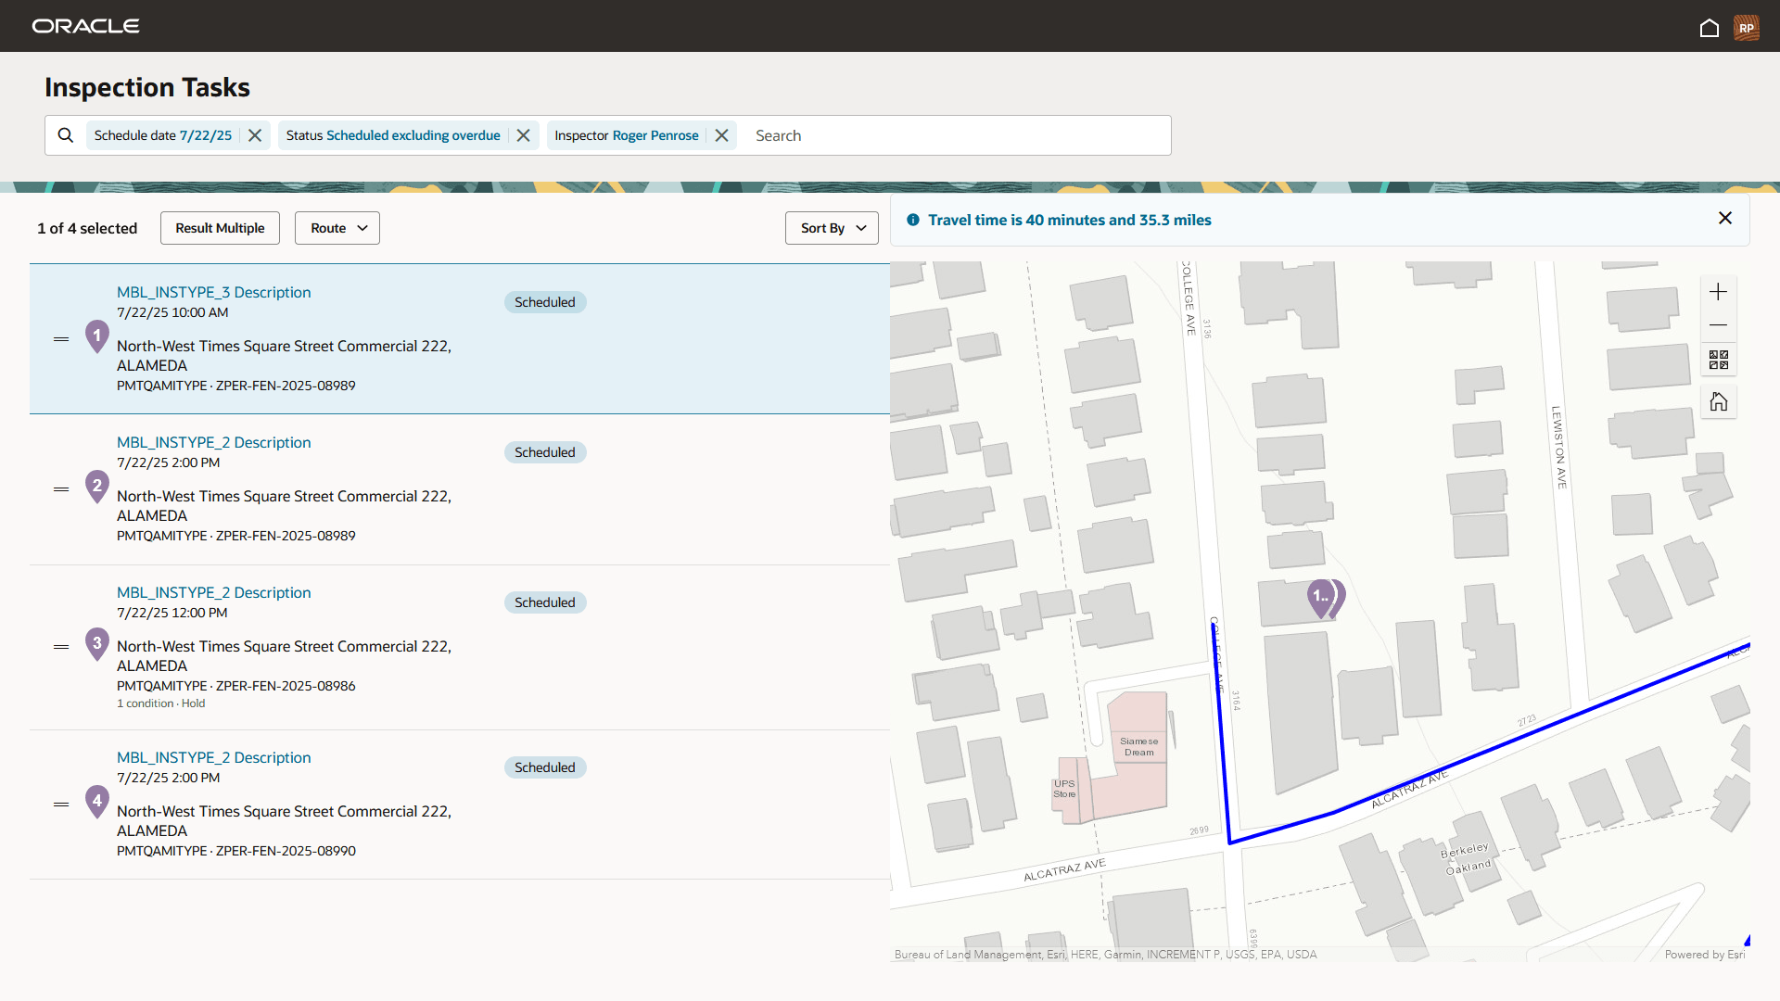
Task: Open the 1 condition Hold link
Action: pyautogui.click(x=160, y=703)
